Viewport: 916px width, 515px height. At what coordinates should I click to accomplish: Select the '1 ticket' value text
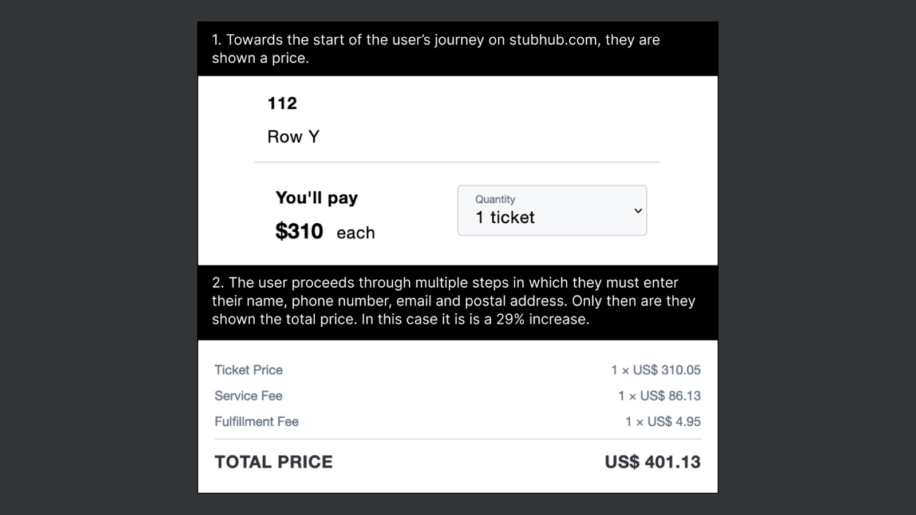click(x=505, y=217)
